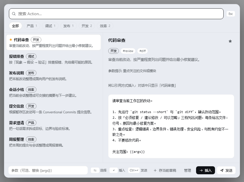Click the 请审查当前工作区的改动 line

pyautogui.click(x=132, y=101)
